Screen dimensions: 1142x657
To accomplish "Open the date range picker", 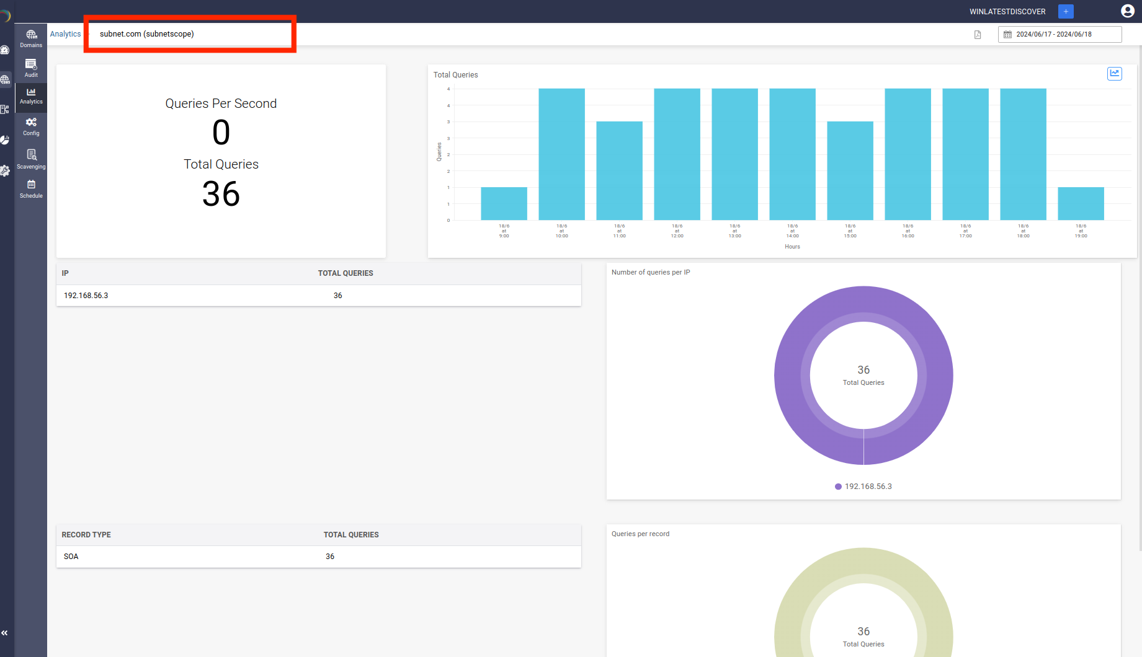I will [1059, 35].
